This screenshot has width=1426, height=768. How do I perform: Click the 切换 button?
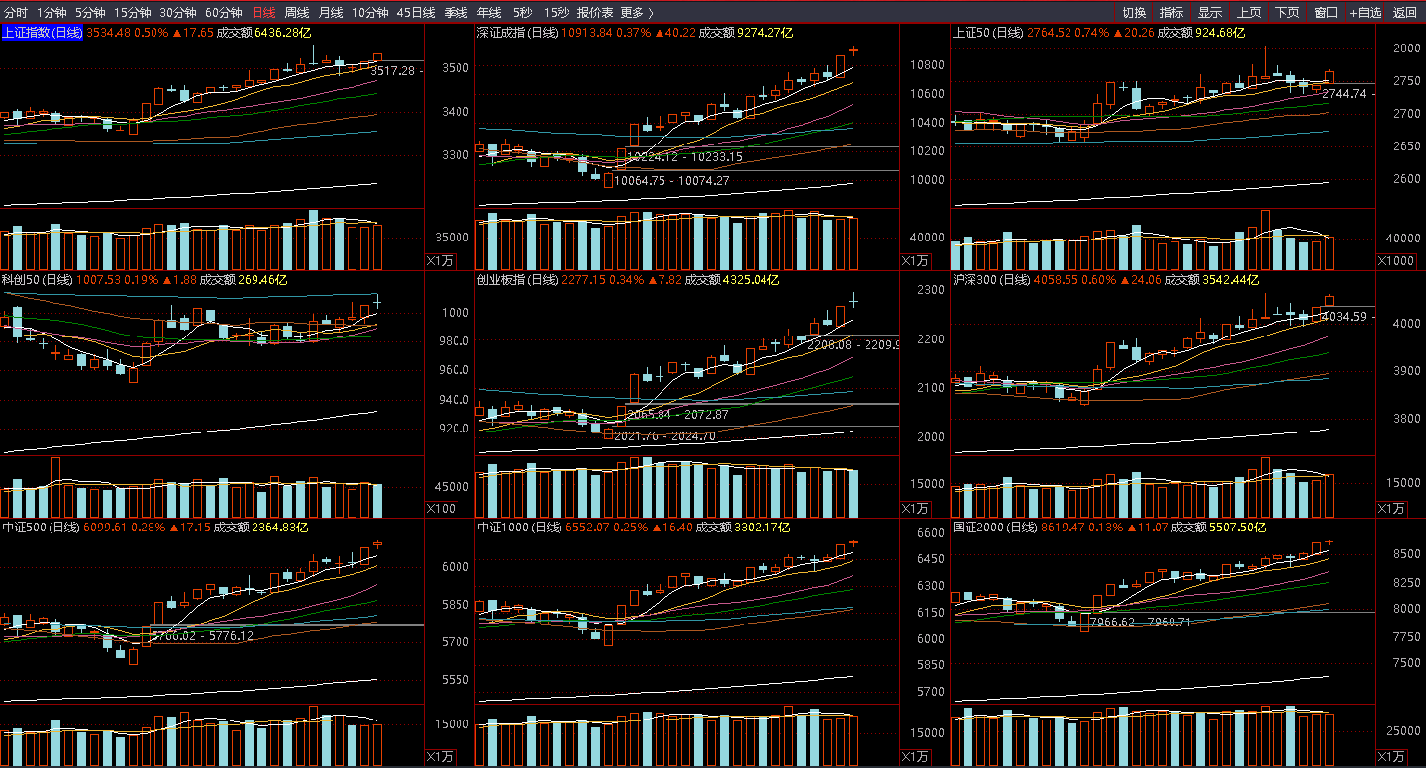tap(1134, 12)
